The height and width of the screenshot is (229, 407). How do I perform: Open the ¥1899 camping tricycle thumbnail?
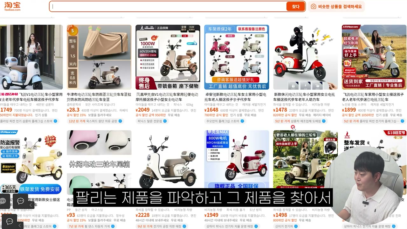[x=374, y=57]
